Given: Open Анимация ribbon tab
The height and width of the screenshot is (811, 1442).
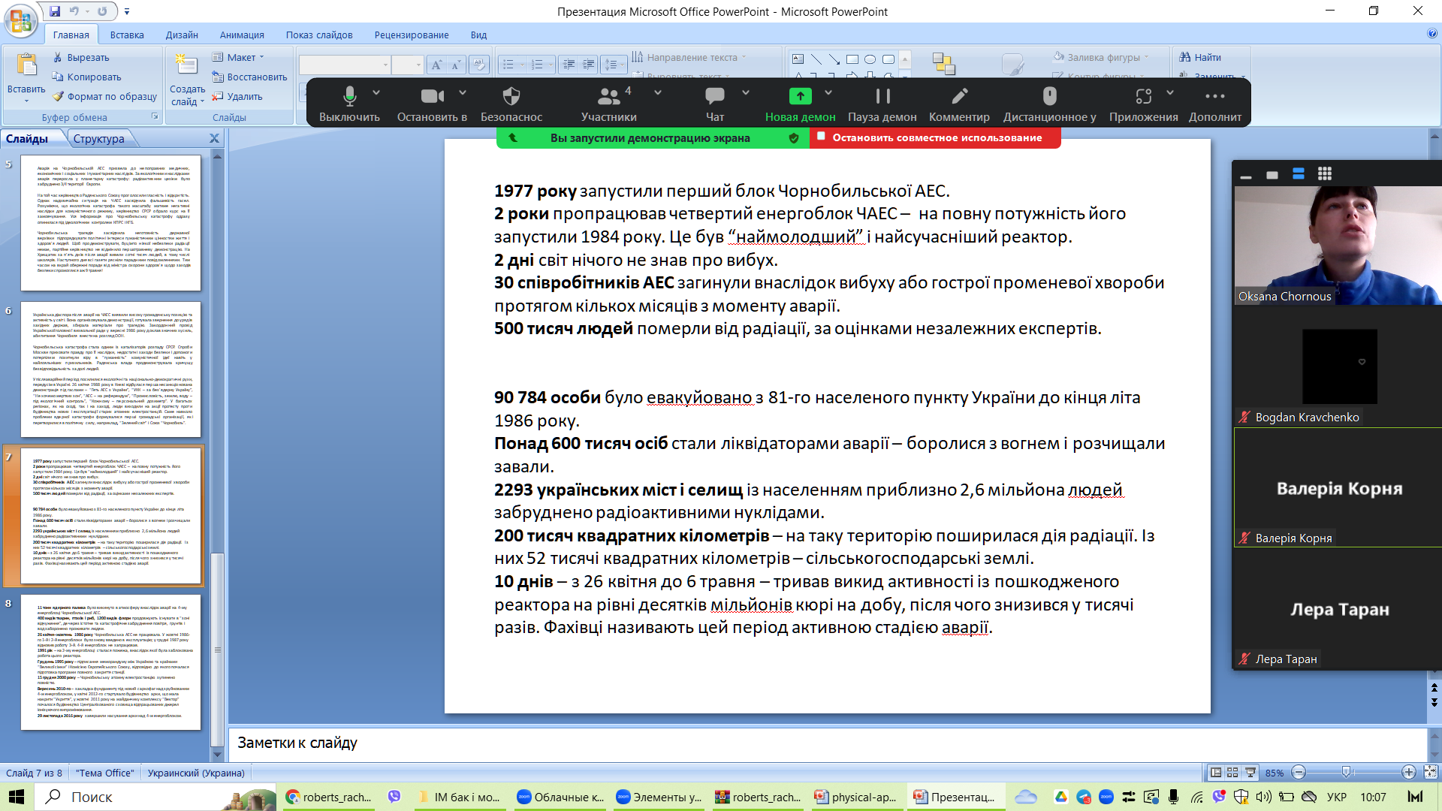Looking at the screenshot, I should [x=242, y=35].
